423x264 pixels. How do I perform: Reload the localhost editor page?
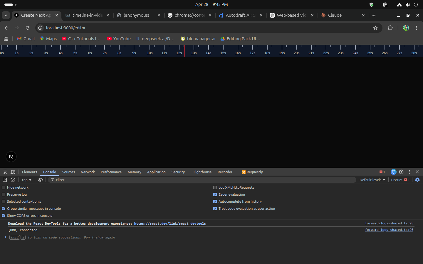[x=28, y=28]
